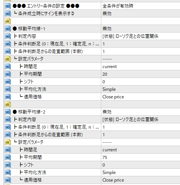180x185 pixels.
Task: Click the ab icon beside first 設定パラメータ
Action: pos(8,59)
